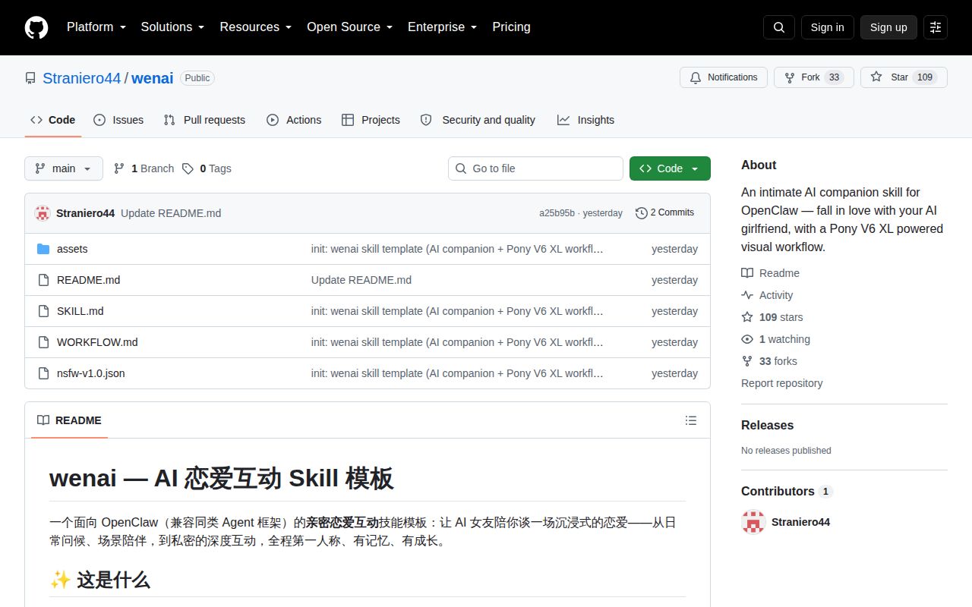Screen dimensions: 972x607
Task: Open Straniero44 contributor name link
Action: pyautogui.click(x=800, y=522)
